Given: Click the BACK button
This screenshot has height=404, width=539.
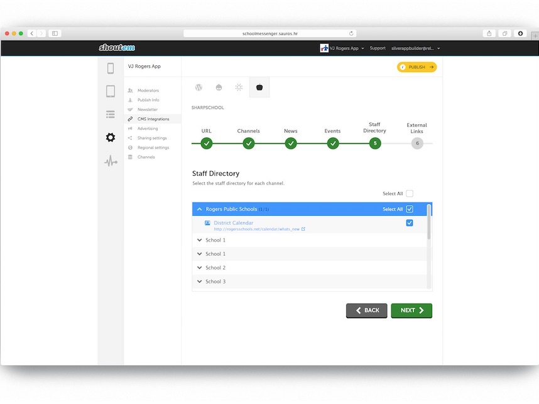Looking at the screenshot, I should coord(366,311).
